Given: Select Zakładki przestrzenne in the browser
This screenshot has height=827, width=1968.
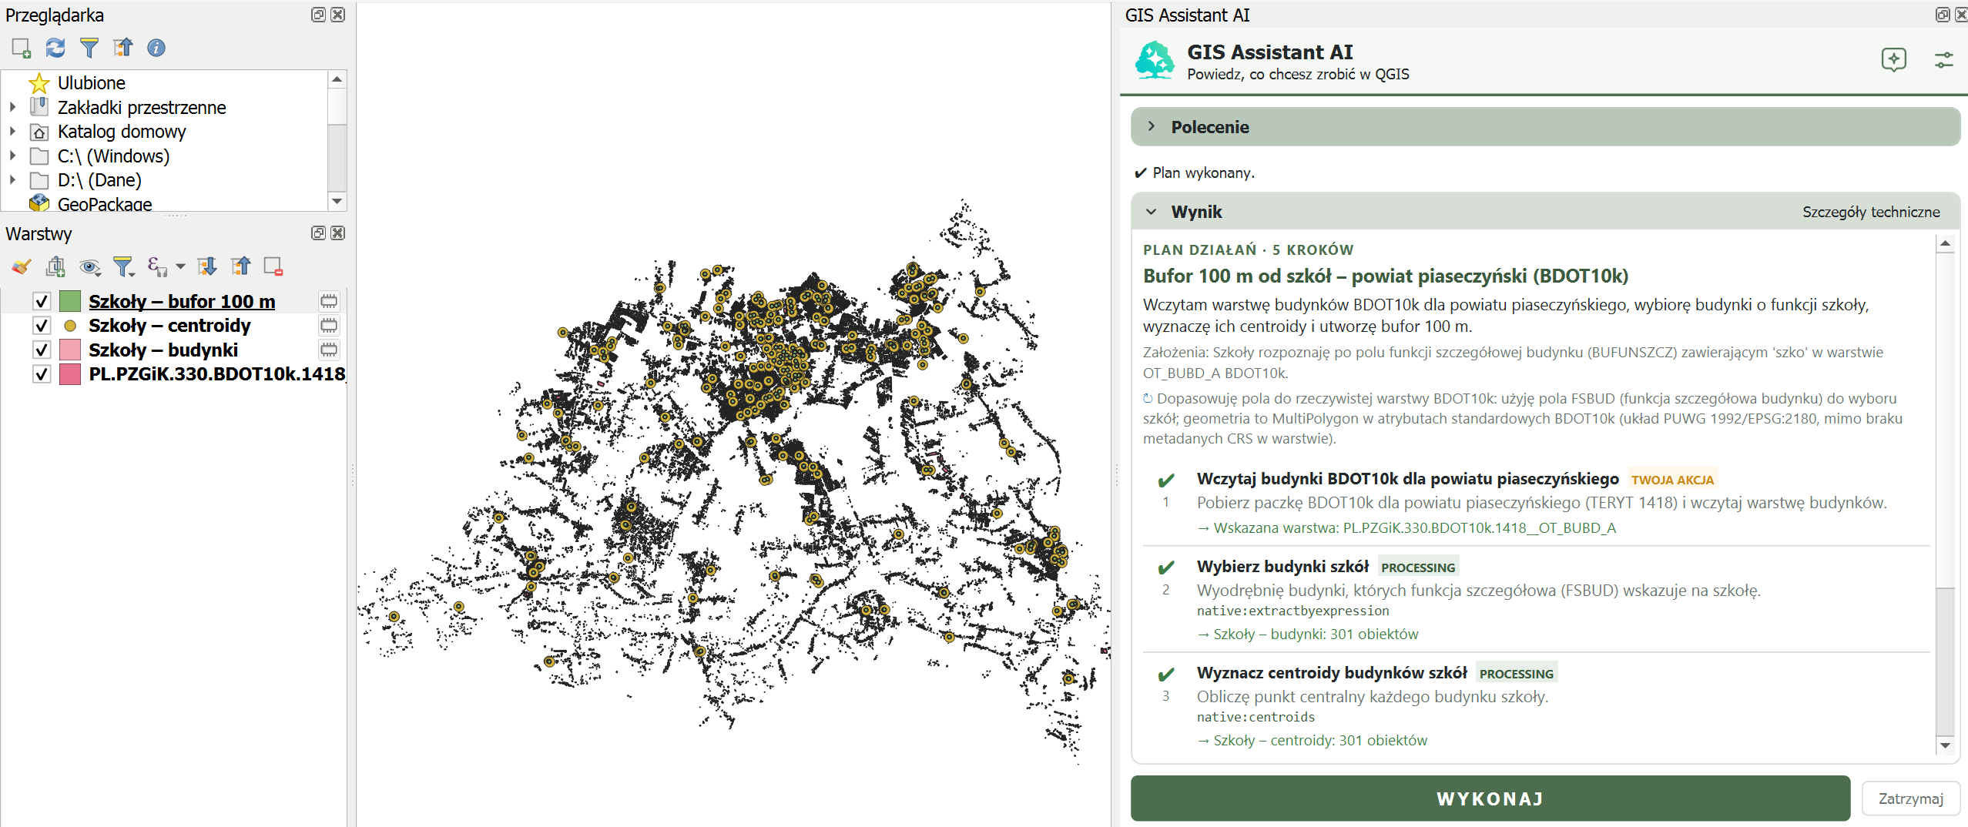Looking at the screenshot, I should [x=142, y=107].
